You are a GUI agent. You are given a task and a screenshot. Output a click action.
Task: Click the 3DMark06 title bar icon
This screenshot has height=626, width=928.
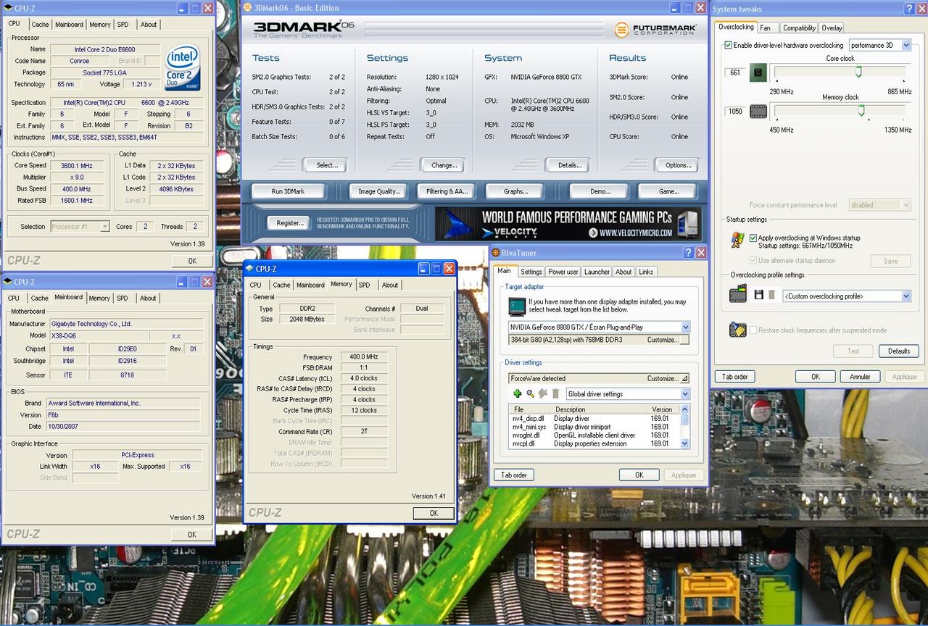(x=247, y=8)
